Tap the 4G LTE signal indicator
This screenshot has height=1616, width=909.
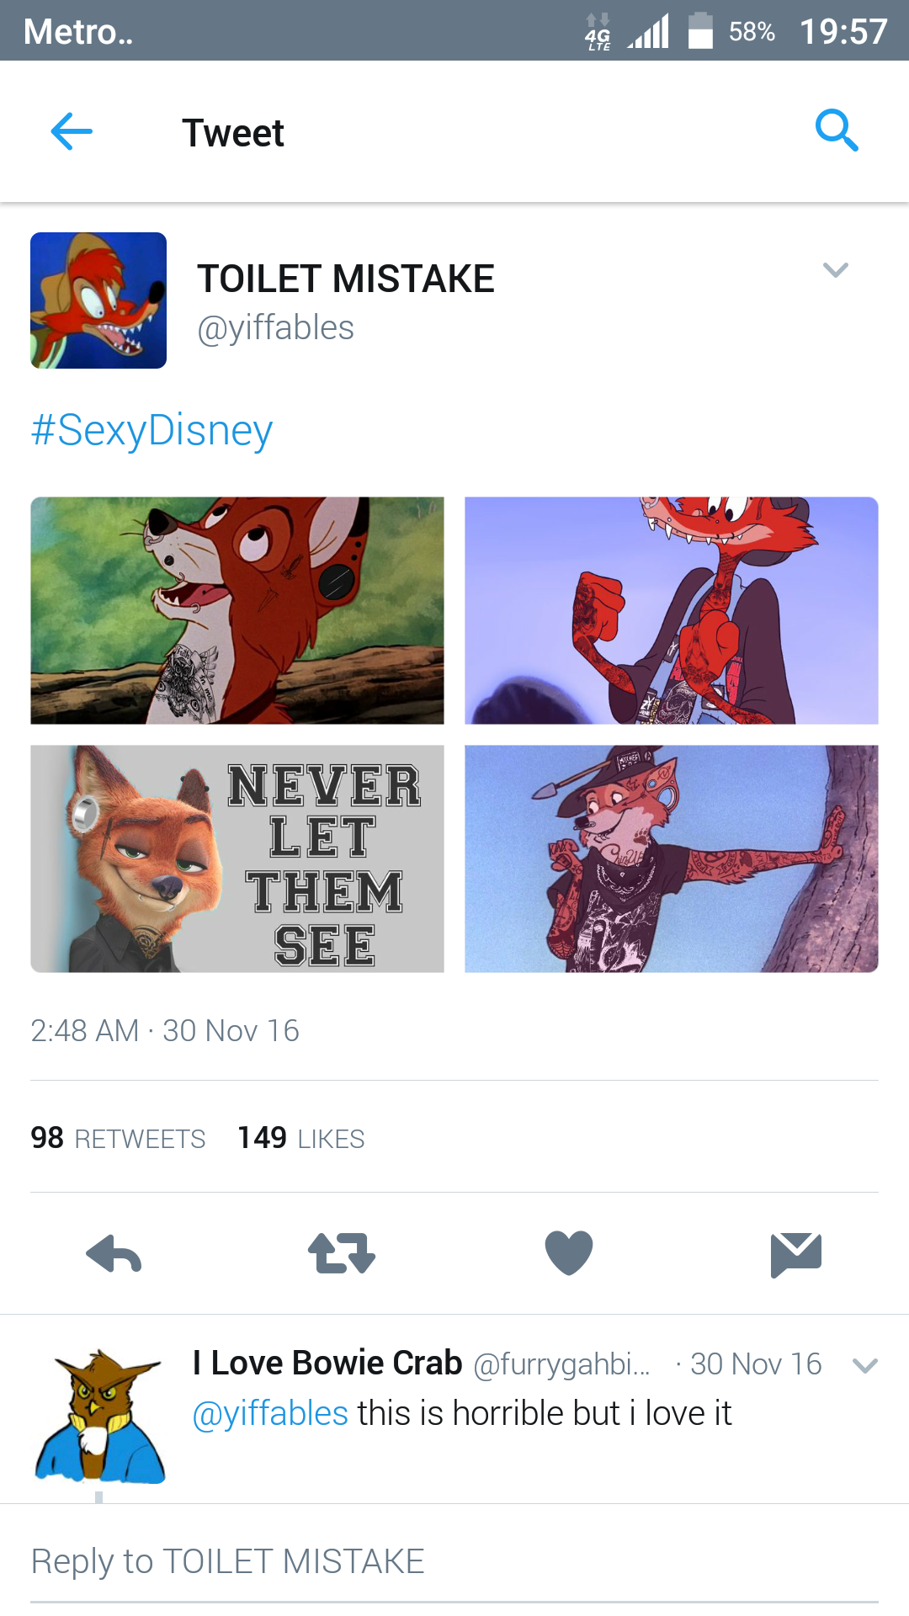click(598, 32)
